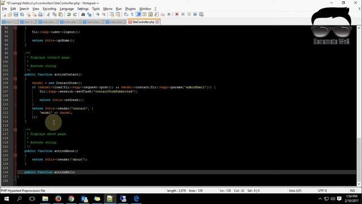
Task: Open the File menu
Action: pyautogui.click(x=5, y=9)
